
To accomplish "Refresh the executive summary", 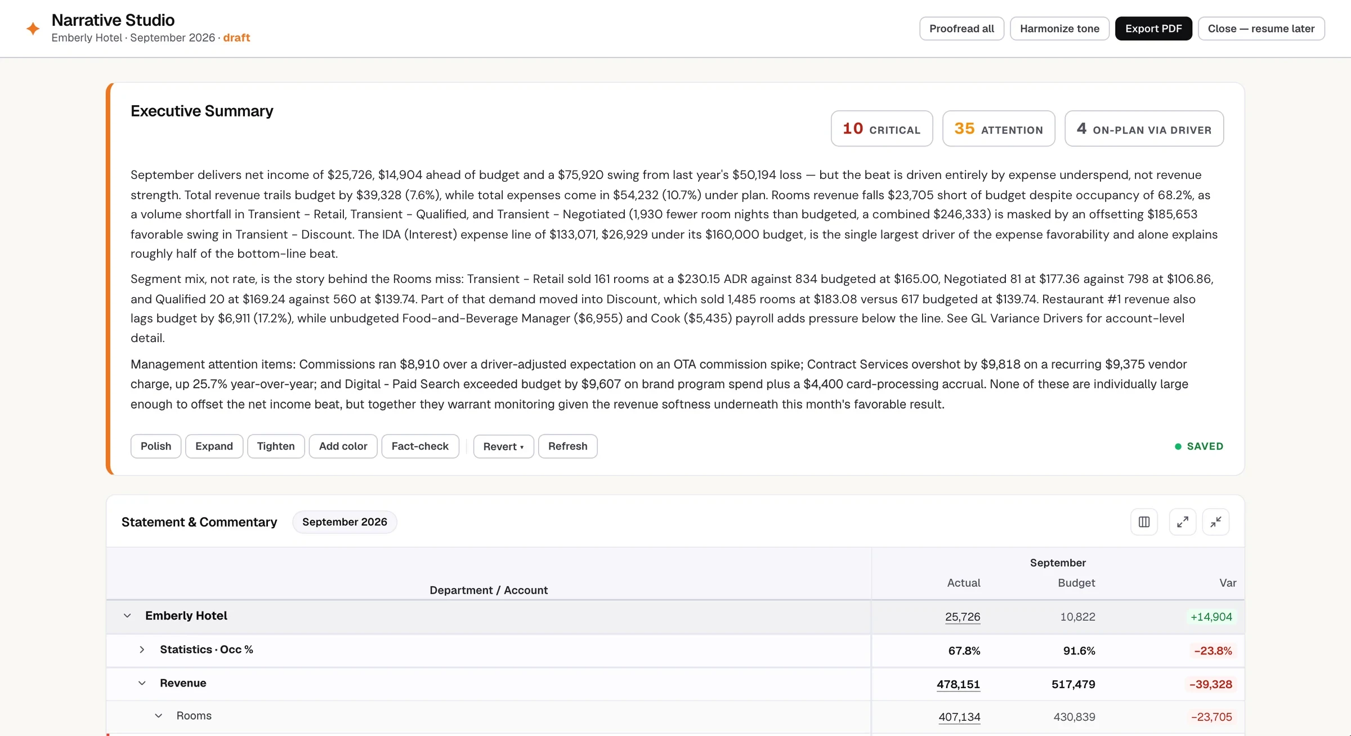I will (x=567, y=446).
